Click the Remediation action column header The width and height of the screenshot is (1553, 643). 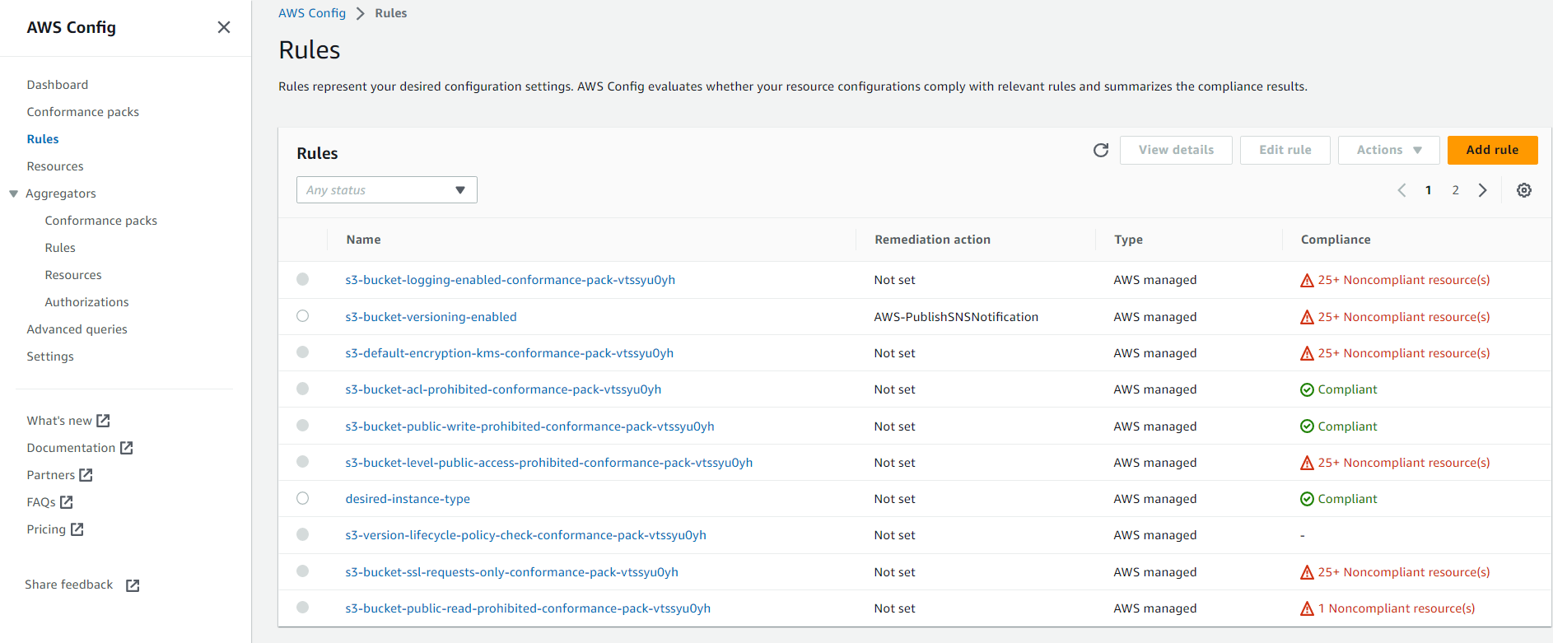933,240
